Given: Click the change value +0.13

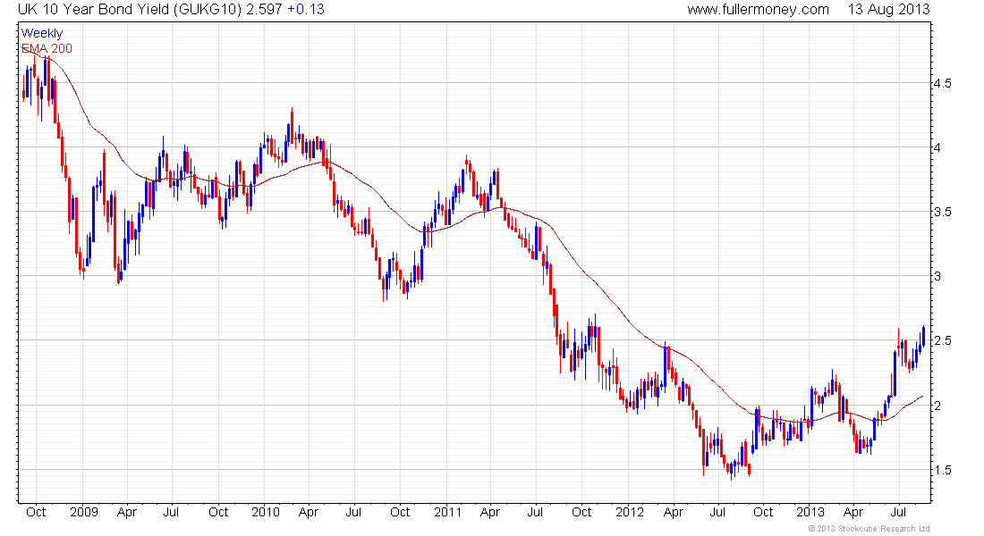Looking at the screenshot, I should pos(306,10).
